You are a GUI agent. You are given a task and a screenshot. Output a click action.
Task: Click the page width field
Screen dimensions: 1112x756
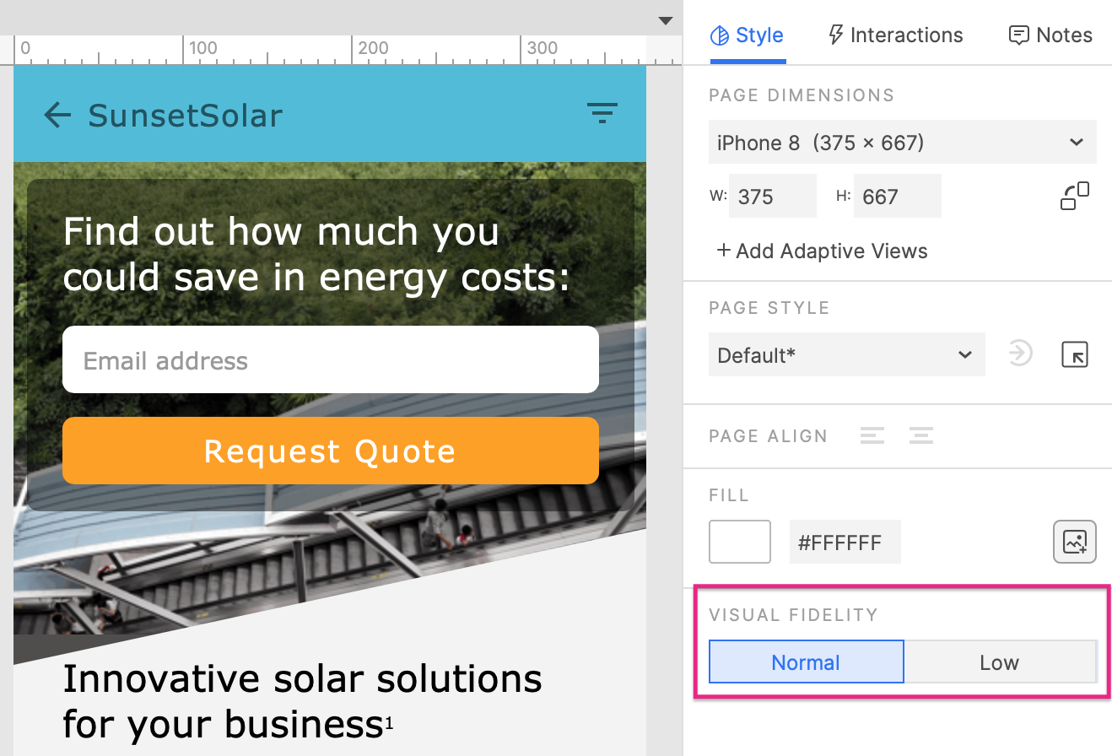pyautogui.click(x=773, y=196)
